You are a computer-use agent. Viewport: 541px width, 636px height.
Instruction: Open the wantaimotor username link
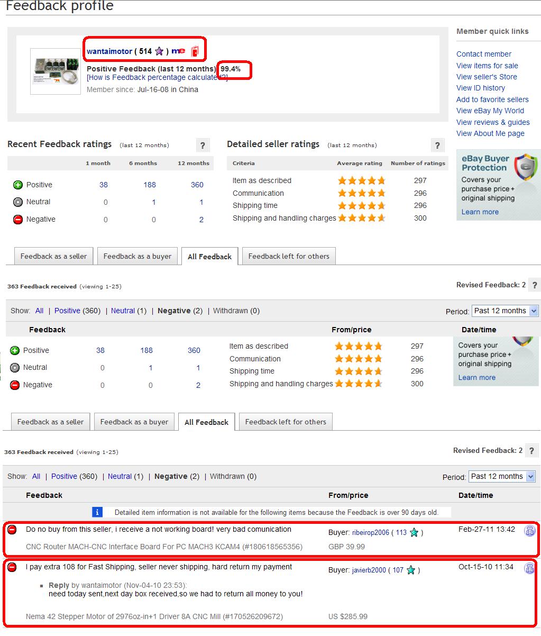coord(109,51)
